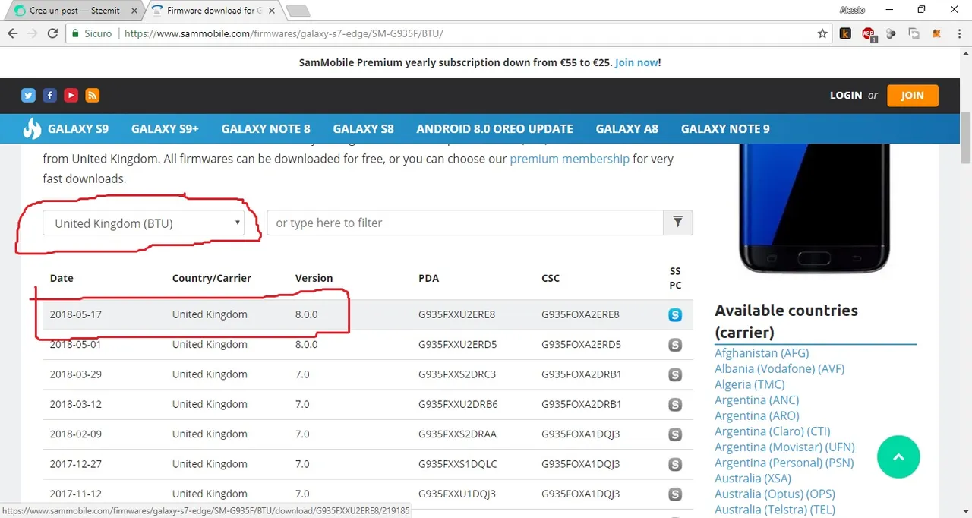Click the filter funnel icon
Image resolution: width=972 pixels, height=518 pixels.
click(678, 223)
